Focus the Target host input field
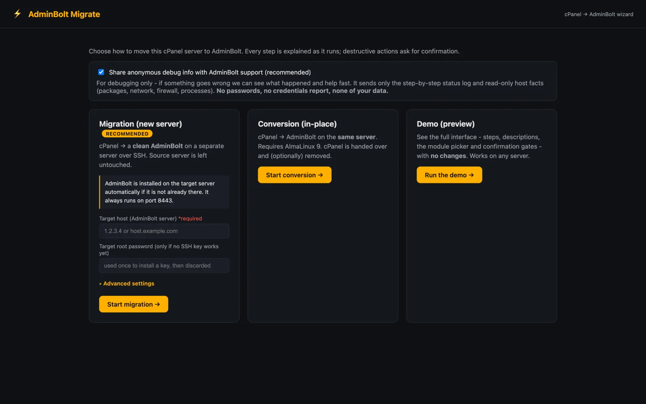646x404 pixels. (x=164, y=231)
